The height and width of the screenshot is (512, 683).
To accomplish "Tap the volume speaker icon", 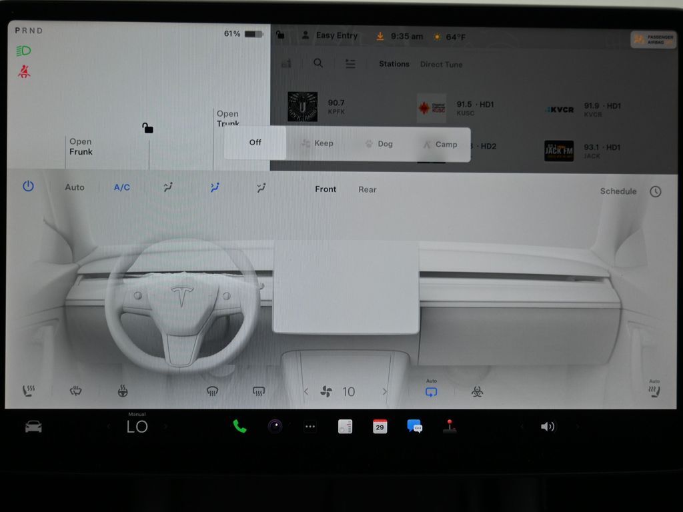I will tap(547, 427).
